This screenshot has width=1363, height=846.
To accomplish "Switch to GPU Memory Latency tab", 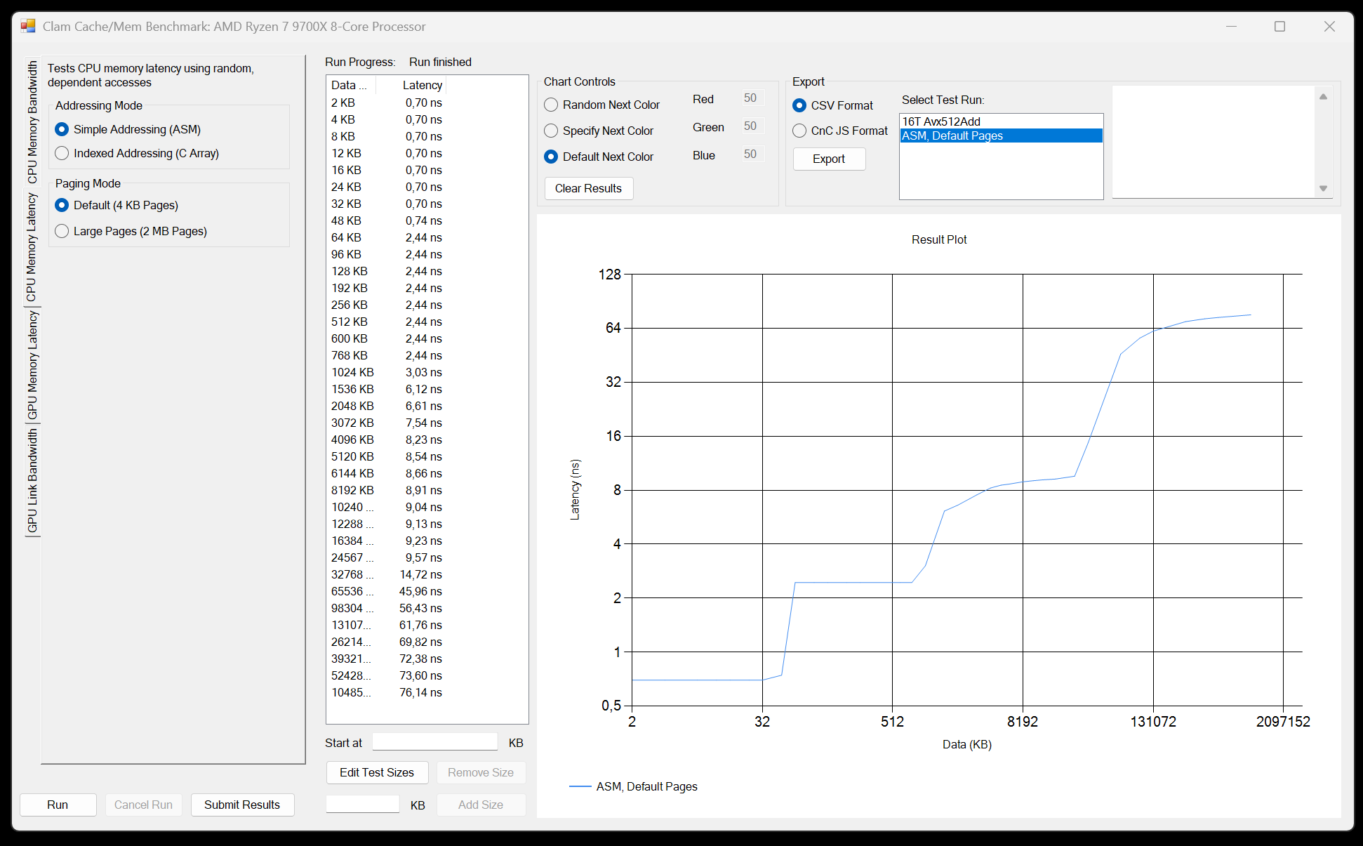I will click(32, 365).
